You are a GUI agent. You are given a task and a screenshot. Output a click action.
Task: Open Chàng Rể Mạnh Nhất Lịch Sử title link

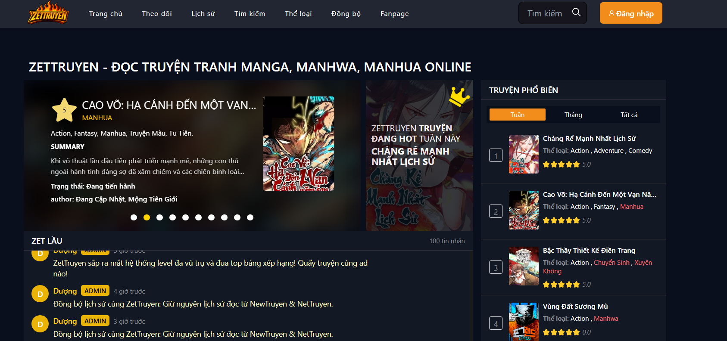(589, 139)
